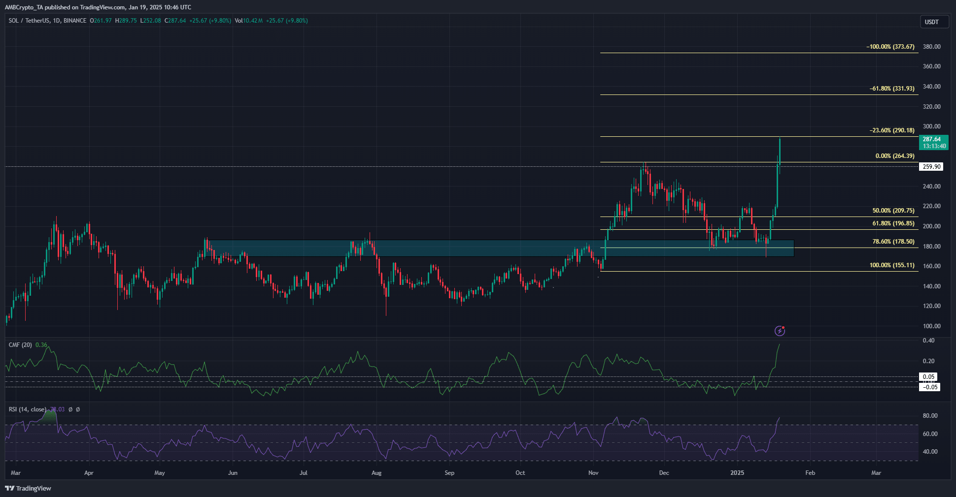The image size is (956, 497).
Task: Click the 259.90 horizontal line price tag
Action: (931, 167)
